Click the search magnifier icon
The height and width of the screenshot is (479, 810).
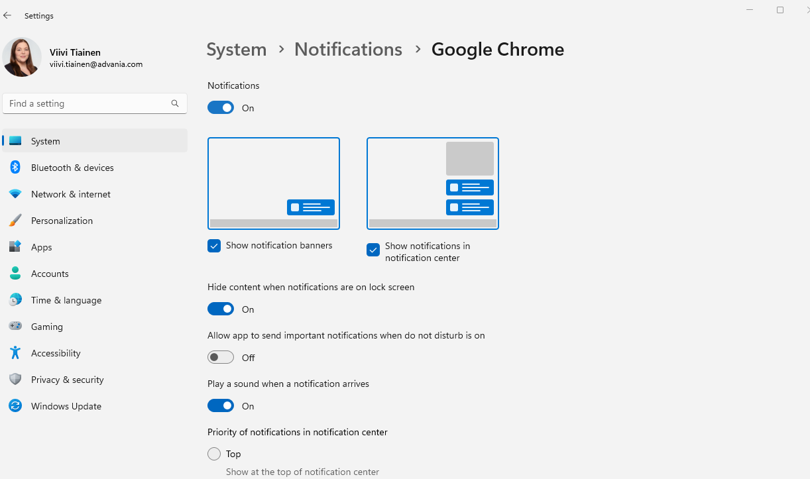tap(175, 103)
